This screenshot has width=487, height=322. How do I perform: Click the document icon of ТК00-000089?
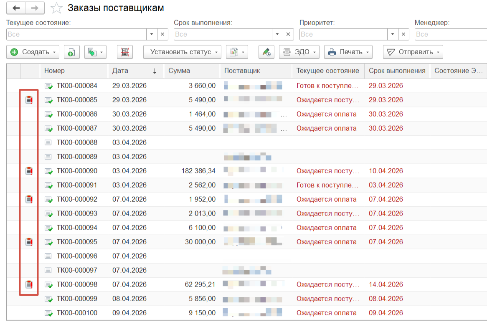[x=48, y=157]
